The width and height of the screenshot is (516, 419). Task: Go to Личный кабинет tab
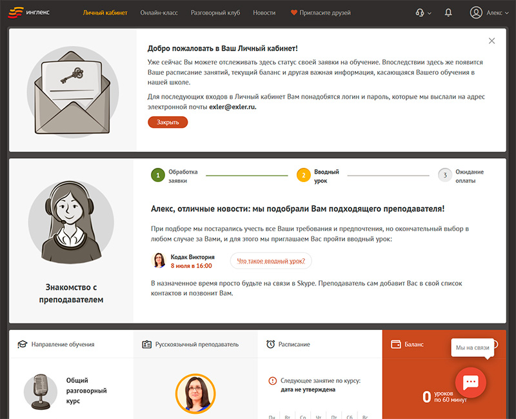(105, 13)
